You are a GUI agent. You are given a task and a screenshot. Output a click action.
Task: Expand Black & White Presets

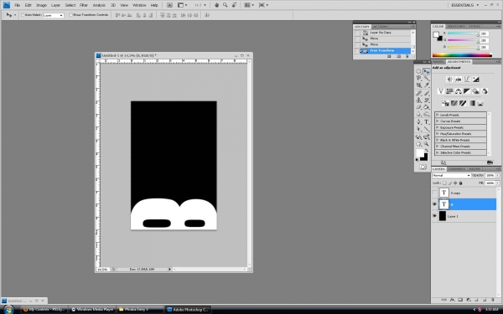[438, 140]
